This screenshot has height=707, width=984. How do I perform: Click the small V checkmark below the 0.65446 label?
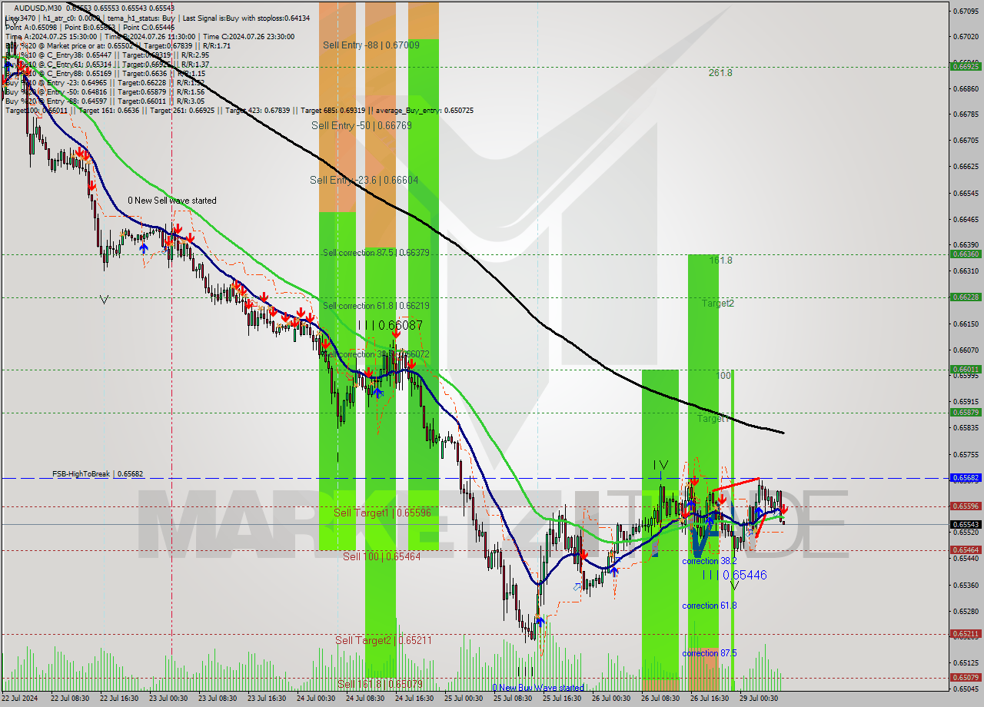(734, 585)
